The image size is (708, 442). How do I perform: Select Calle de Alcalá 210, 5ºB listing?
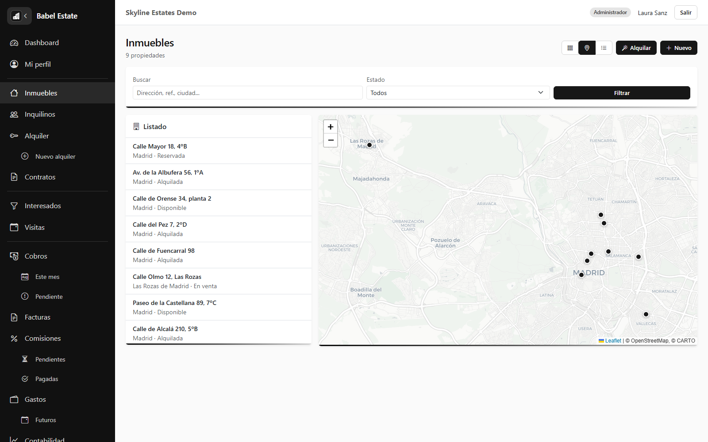click(219, 332)
